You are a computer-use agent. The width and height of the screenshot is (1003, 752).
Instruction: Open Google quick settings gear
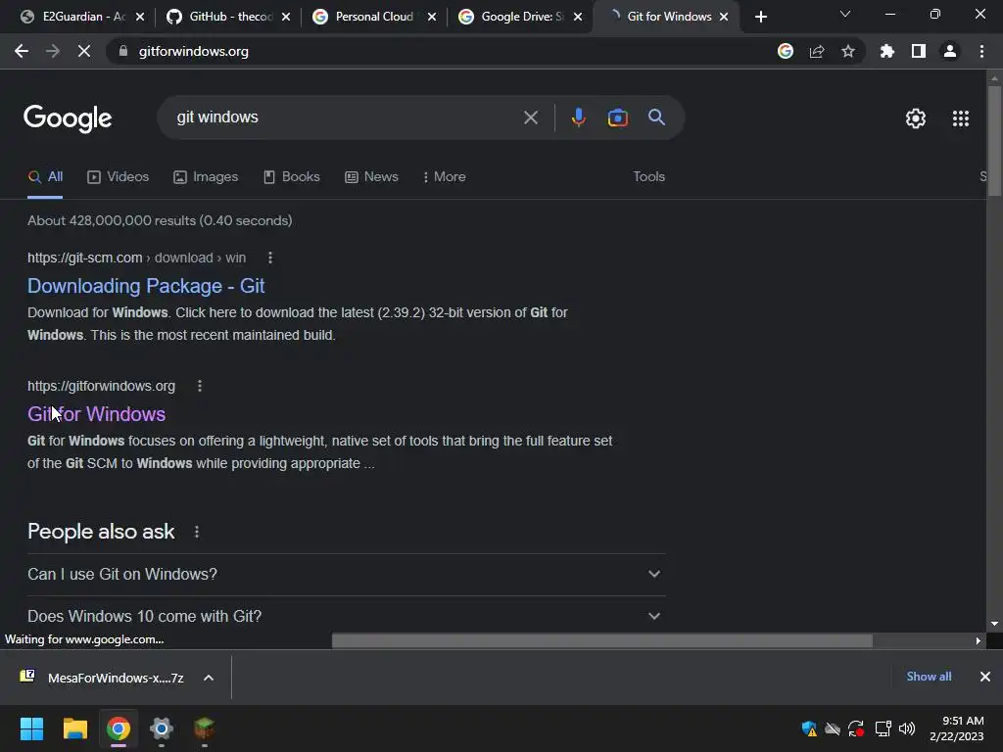tap(916, 118)
